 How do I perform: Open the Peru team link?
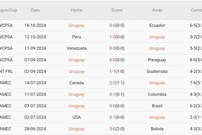click(76, 37)
